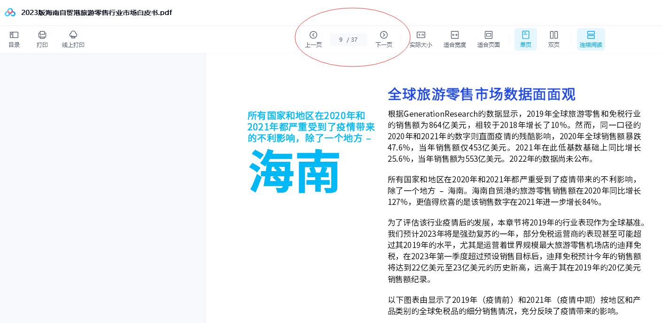Viewport: 662px width, 323px height.
Task: Choose 适合宽度 fit-to-width view
Action: click(x=454, y=39)
